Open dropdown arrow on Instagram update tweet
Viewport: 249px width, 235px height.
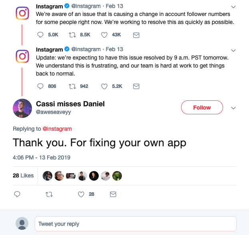[x=234, y=50]
